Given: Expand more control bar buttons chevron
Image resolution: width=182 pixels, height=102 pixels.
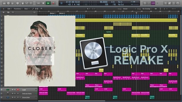Looking at the screenshot, I should tap(158, 3).
